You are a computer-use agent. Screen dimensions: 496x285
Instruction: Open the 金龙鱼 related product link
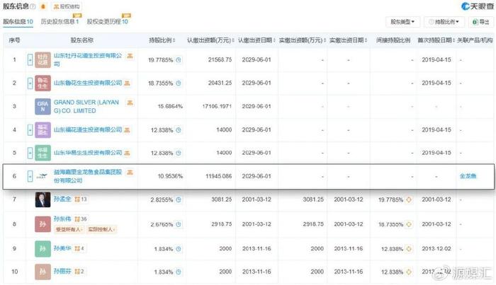[x=468, y=176]
